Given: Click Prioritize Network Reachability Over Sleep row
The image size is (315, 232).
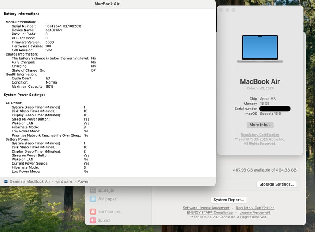Looking at the screenshot, I should (x=50, y=135).
